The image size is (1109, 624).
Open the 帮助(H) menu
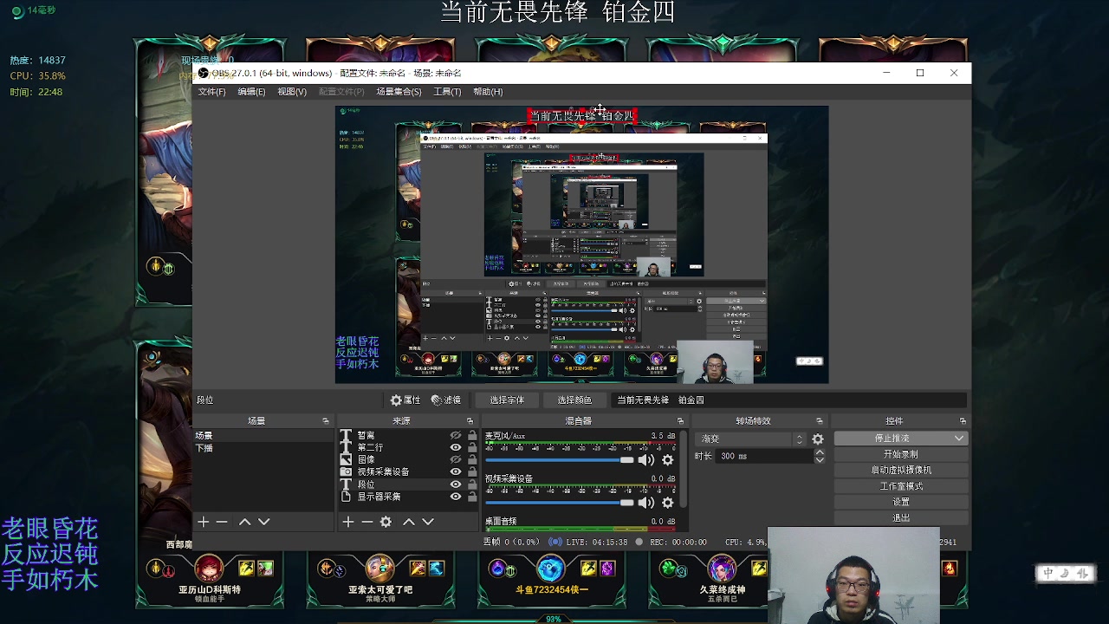click(488, 92)
